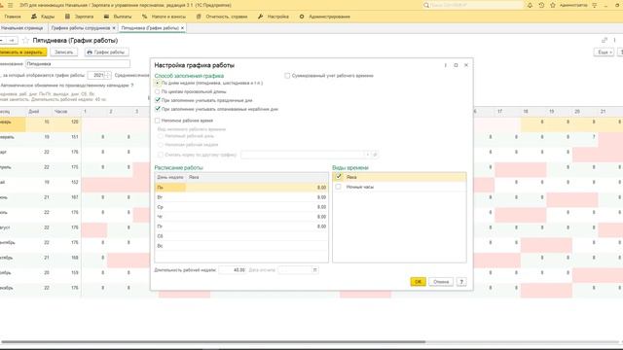
Task: Add Пятидневка page to favorites star
Action: point(26,41)
